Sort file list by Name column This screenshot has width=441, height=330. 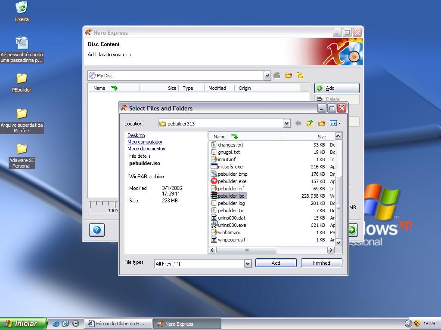(x=244, y=137)
